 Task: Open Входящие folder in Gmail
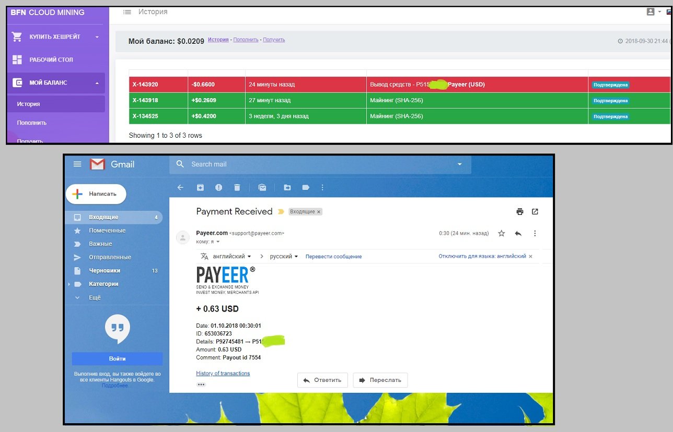113,217
